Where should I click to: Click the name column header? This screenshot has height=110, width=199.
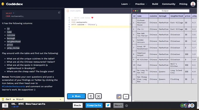pos(143,16)
